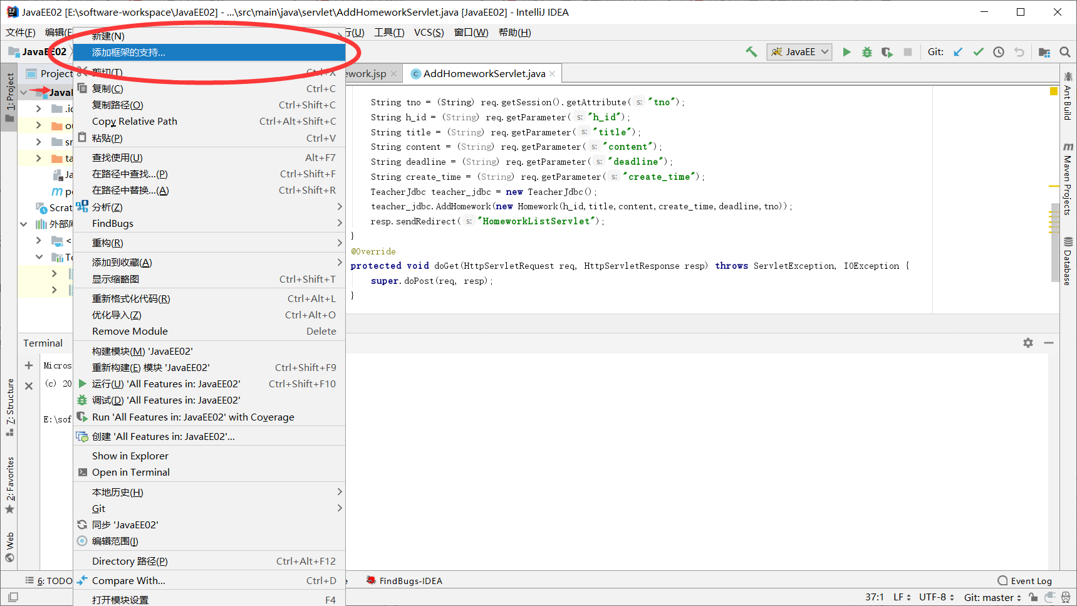Open the Z: Structure tool window
The height and width of the screenshot is (606, 1077).
pos(9,407)
